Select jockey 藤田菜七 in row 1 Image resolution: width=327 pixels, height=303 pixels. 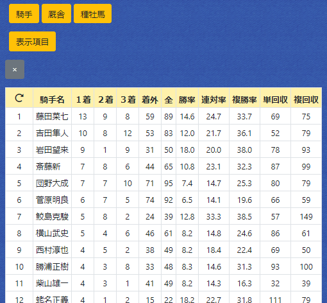click(52, 116)
